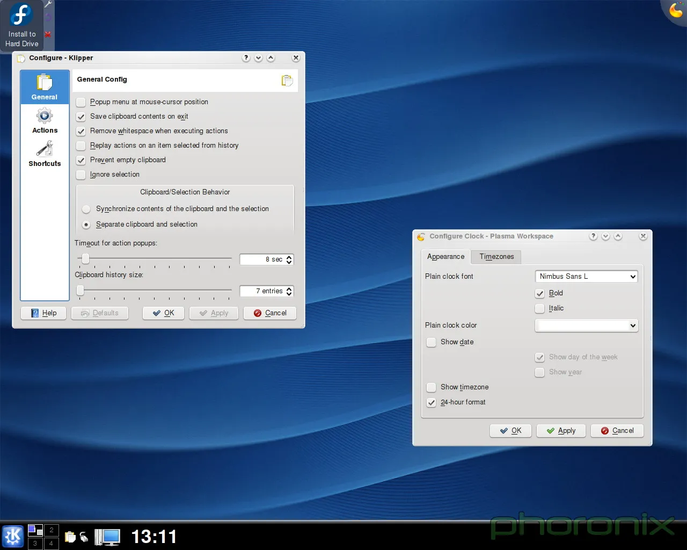Open the Actions section in Klipper sidebar

click(x=45, y=121)
